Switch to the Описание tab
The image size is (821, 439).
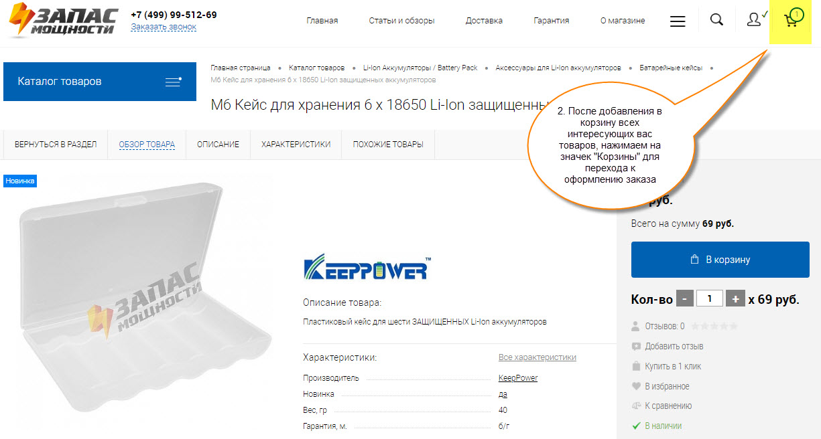[x=218, y=144]
